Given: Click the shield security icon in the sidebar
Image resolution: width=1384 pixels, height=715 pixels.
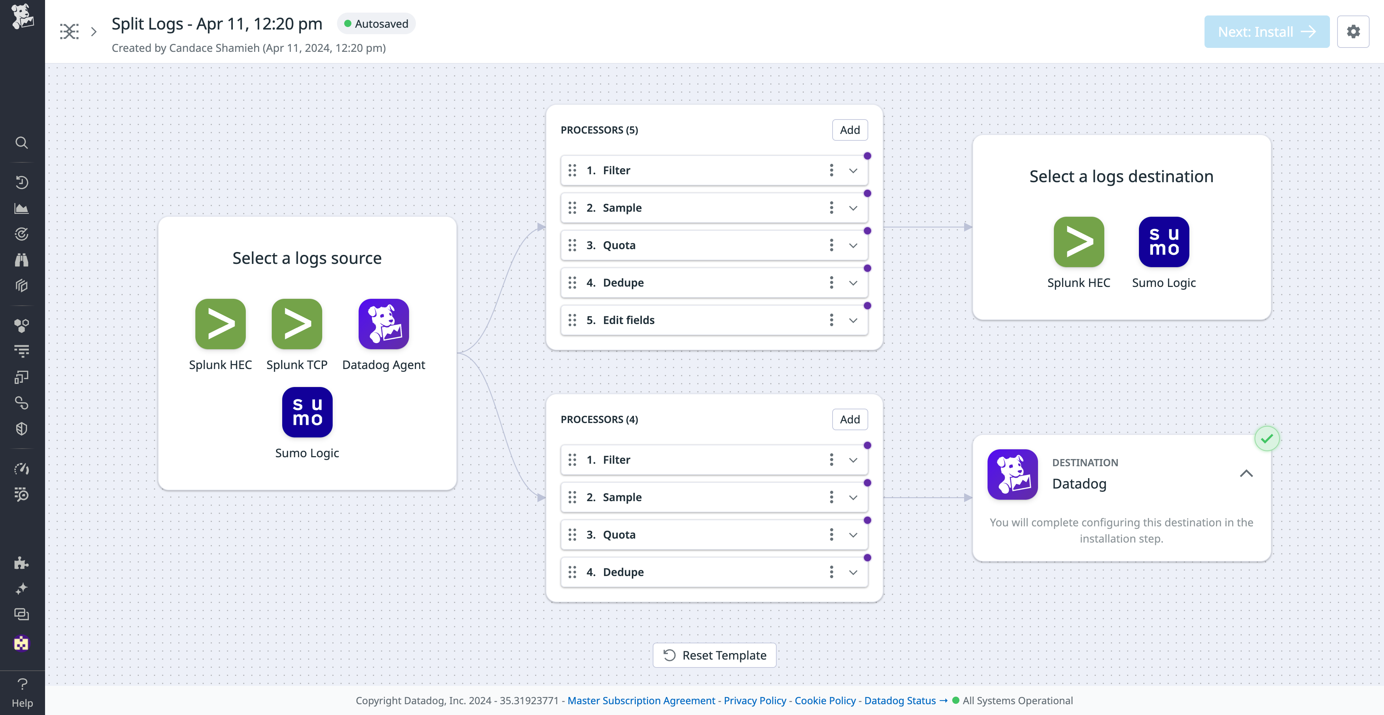Looking at the screenshot, I should (22, 428).
